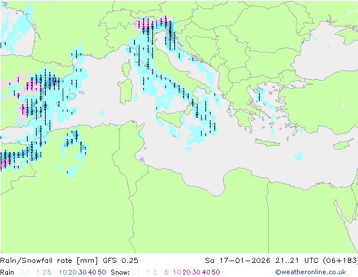
Task: Select the Snow legend value 50
Action: coord(216,272)
